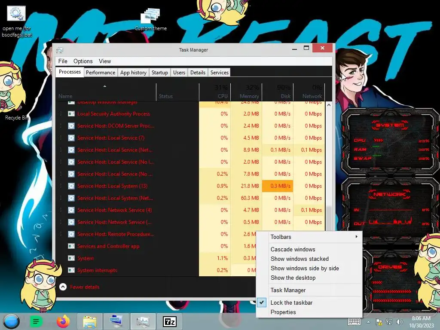Collapse view with Fewer details
440x330 pixels.
pyautogui.click(x=79, y=287)
